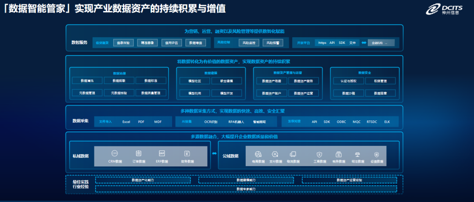Select the 权限管理 box under 数据安全
Image resolution: width=474 pixels, height=202 pixels.
(381, 81)
